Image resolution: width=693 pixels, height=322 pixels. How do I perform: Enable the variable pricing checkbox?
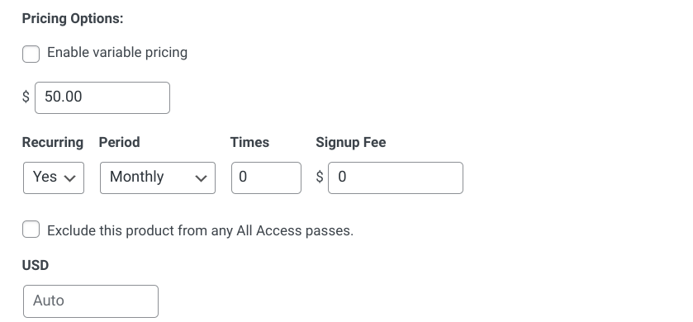31,54
